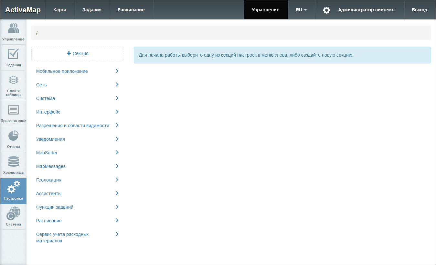Image resolution: width=436 pixels, height=265 pixels.
Task: Open the Карта top menu item
Action: [60, 10]
